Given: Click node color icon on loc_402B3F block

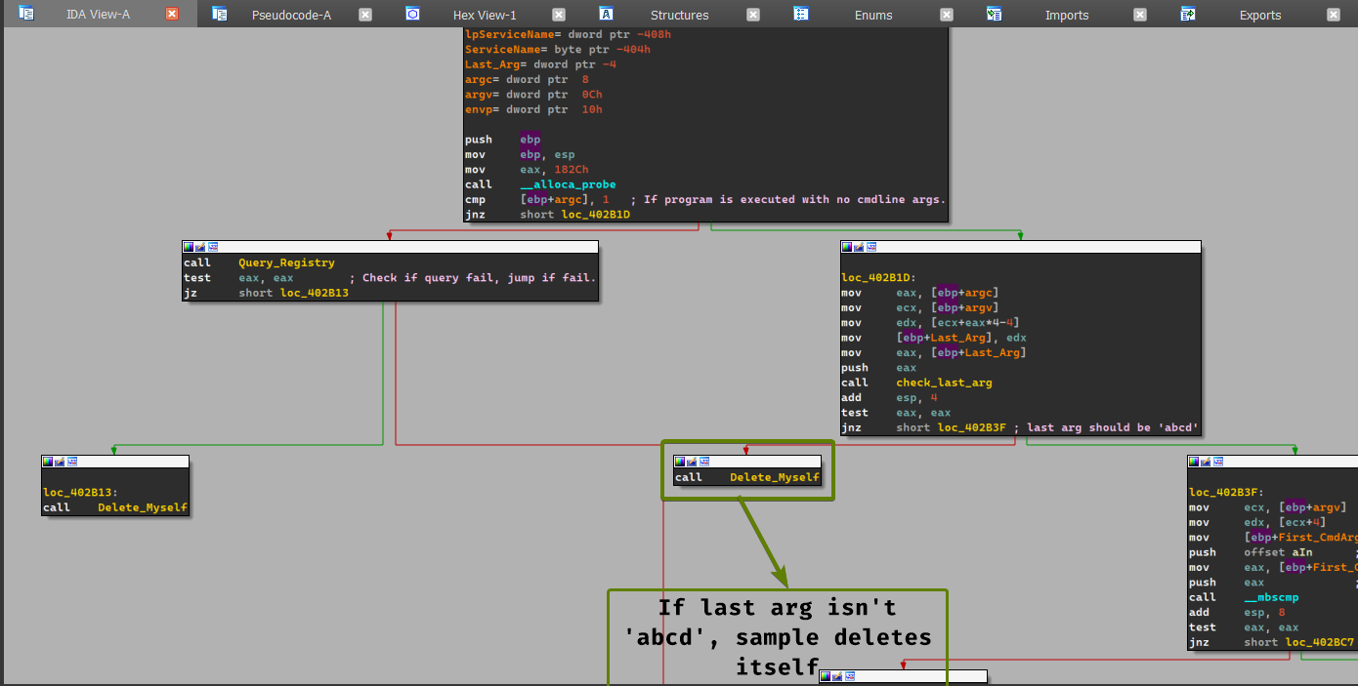Looking at the screenshot, I should 1194,462.
